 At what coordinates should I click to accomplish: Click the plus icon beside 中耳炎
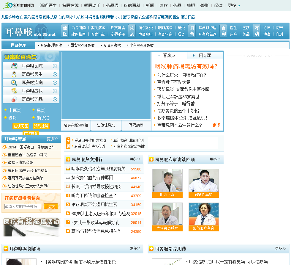tap(6, 110)
